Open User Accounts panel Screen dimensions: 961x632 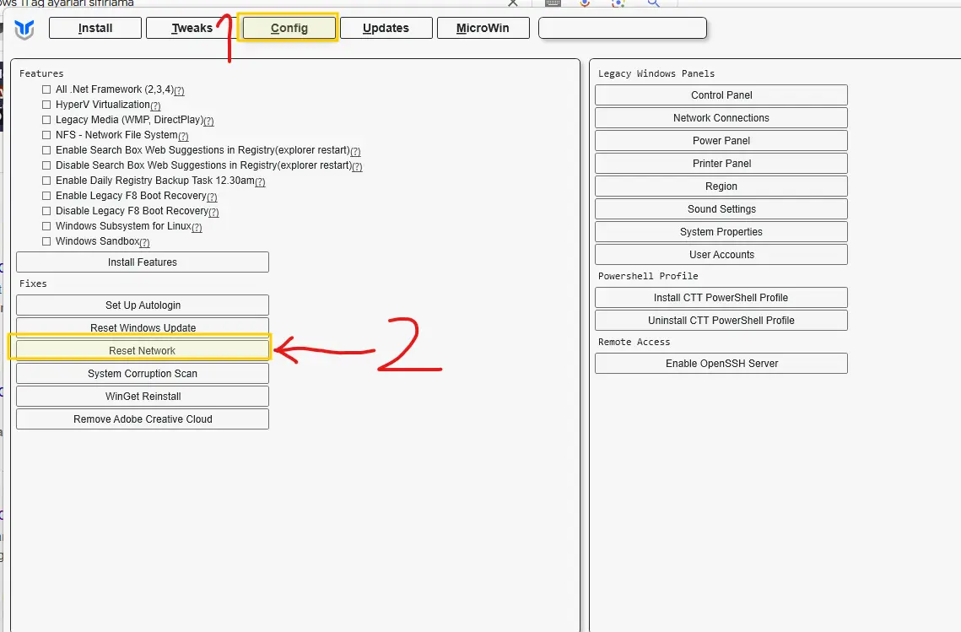(x=721, y=254)
